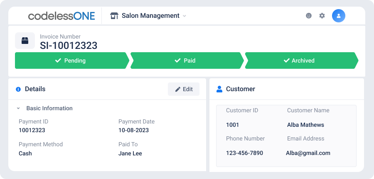
Task: Click the Customer person icon
Action: tap(219, 89)
